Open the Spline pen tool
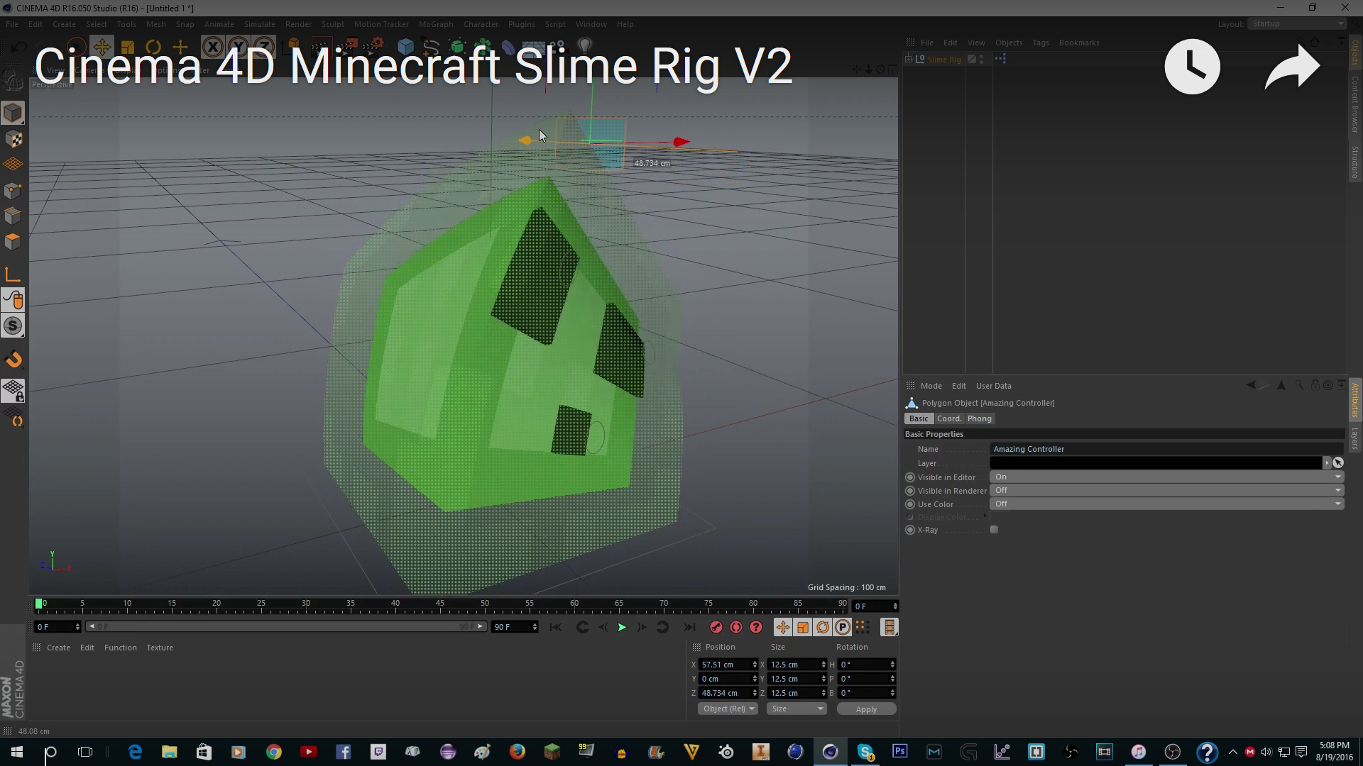This screenshot has width=1363, height=766. (x=431, y=48)
